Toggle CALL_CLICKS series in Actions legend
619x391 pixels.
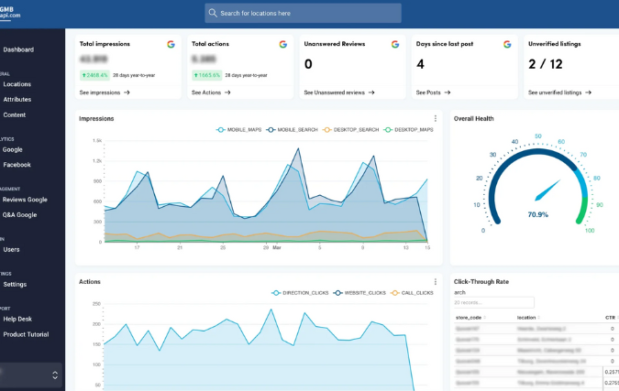coord(412,293)
